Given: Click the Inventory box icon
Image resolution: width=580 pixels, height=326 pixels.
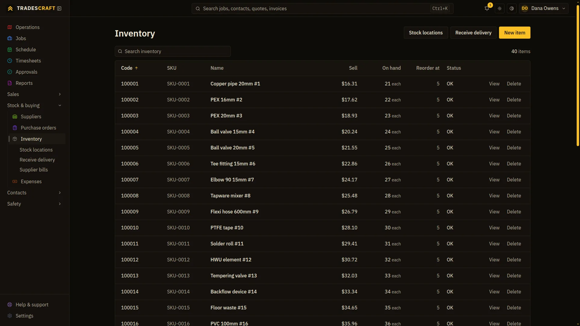Looking at the screenshot, I should 15,139.
